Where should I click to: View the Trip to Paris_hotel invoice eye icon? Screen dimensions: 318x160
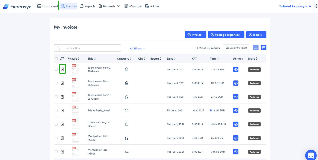[x=236, y=111]
